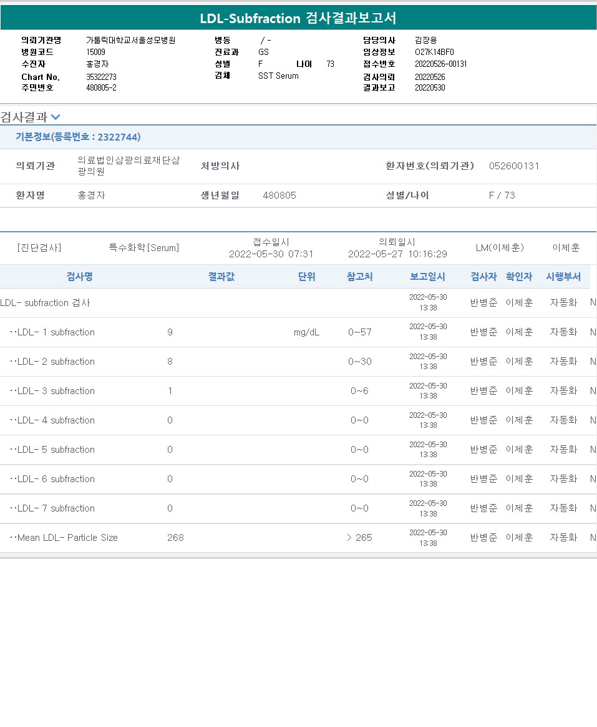Click the Chart No. value 35322273
597x727 pixels.
coord(101,77)
